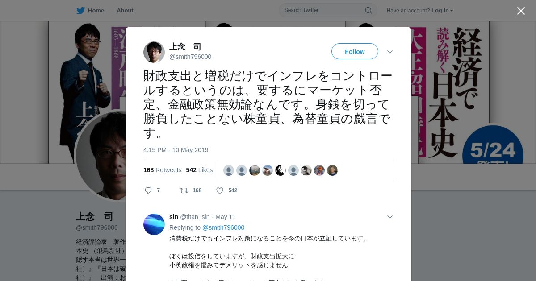Screen dimensions: 536x281
Task: Open sin's blue profile avatar
Action: tap(154, 224)
